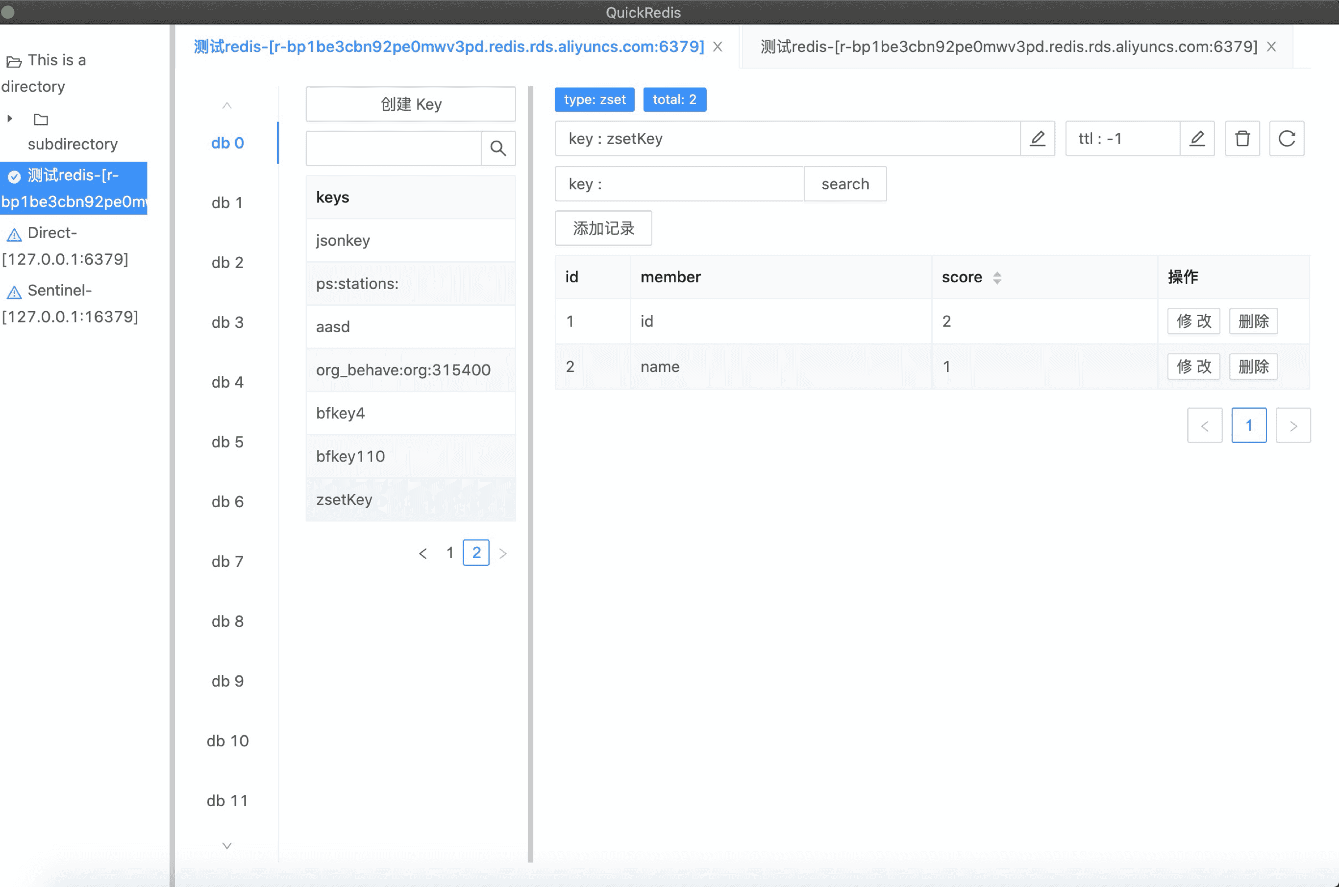Viewport: 1339px width, 887px height.
Task: Open the org_behave:org:315400 key
Action: click(411, 370)
